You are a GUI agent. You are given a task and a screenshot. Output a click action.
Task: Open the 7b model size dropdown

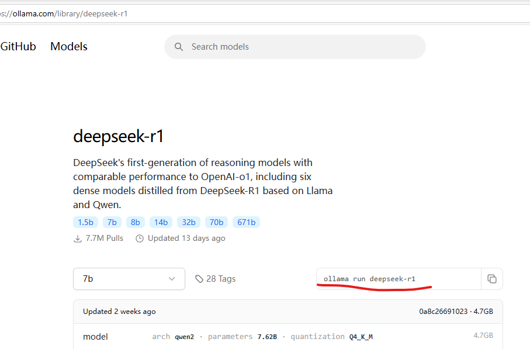(x=129, y=279)
